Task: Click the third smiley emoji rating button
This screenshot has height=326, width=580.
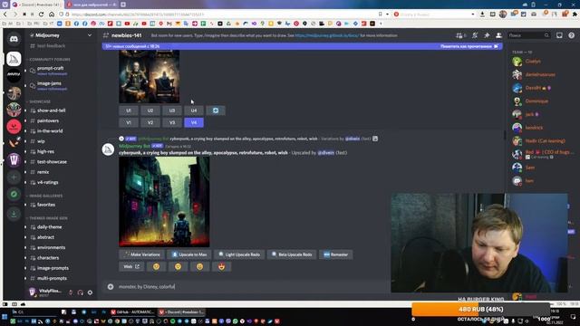Action: tap(199, 266)
